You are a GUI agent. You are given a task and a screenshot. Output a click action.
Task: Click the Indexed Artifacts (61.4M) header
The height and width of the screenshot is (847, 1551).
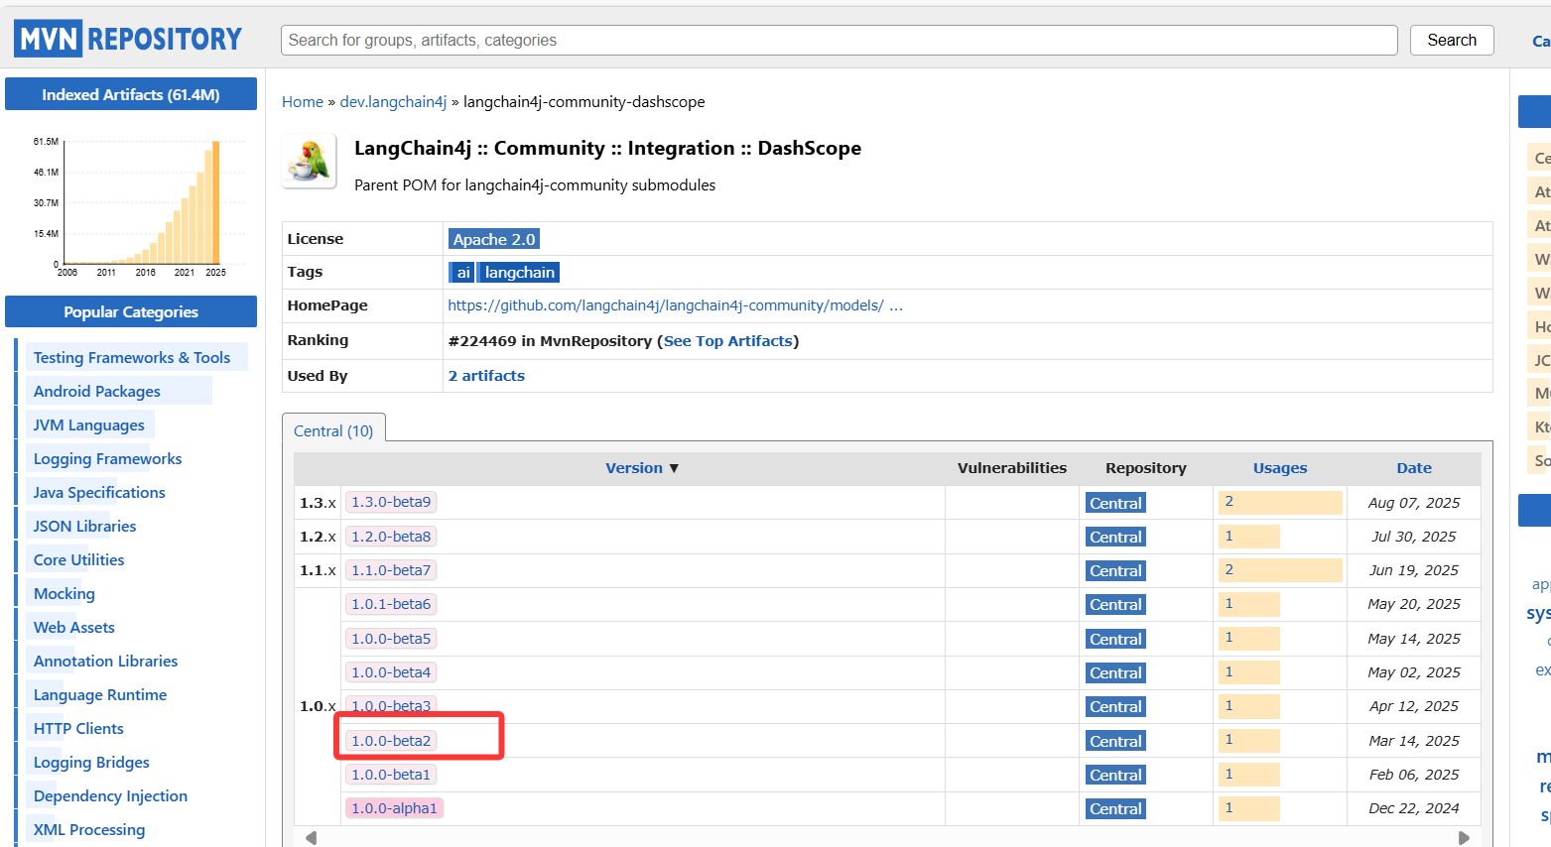click(131, 94)
